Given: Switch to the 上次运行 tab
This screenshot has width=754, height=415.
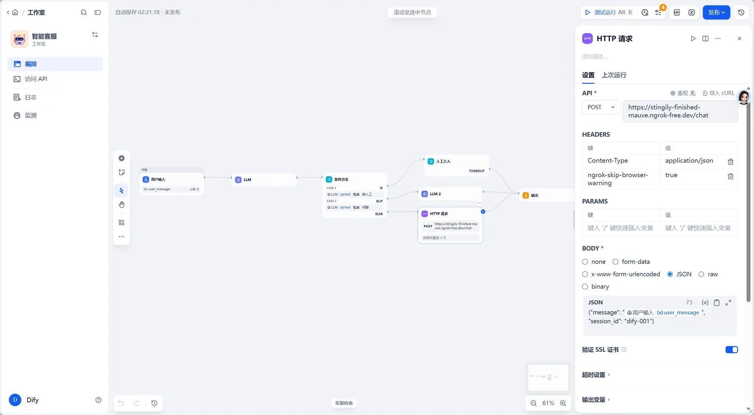Looking at the screenshot, I should click(614, 75).
